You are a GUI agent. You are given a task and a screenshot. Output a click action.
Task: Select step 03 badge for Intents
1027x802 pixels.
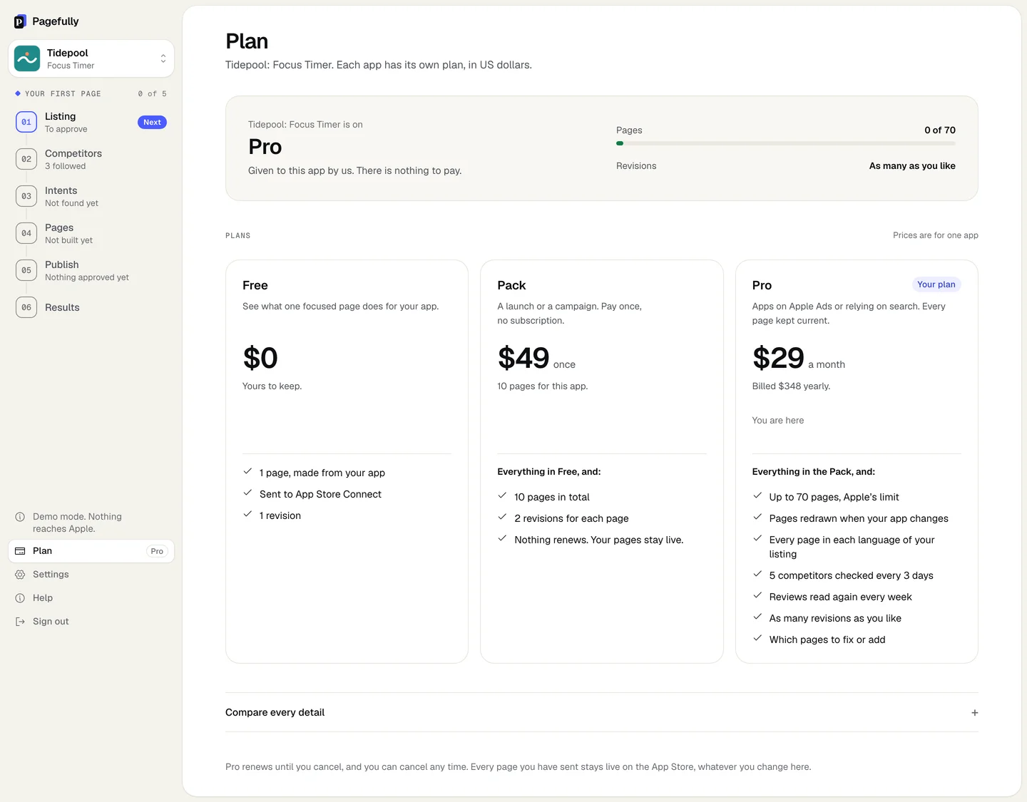26,196
